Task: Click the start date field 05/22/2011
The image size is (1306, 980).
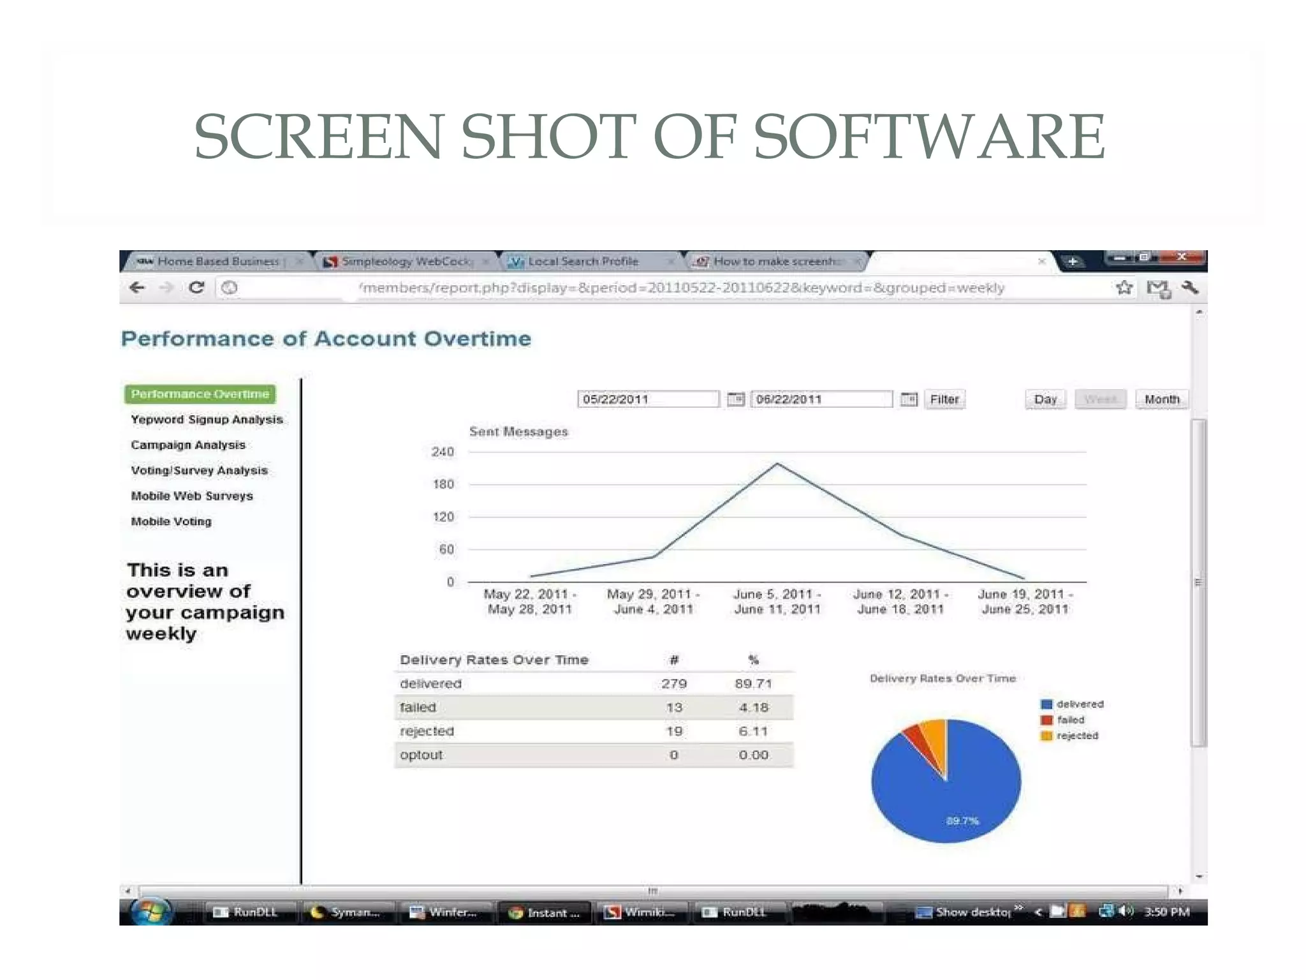Action: [648, 399]
